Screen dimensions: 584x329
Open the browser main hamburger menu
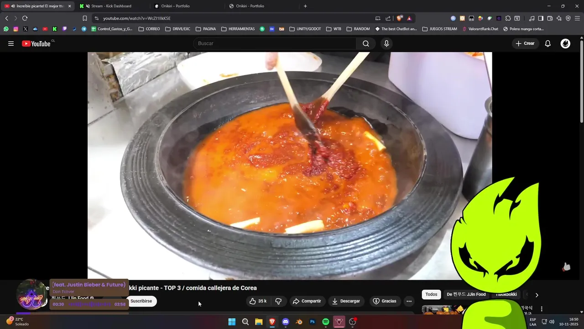click(x=577, y=18)
